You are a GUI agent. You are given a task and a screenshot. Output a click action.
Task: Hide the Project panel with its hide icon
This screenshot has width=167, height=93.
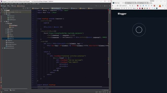[30, 8]
